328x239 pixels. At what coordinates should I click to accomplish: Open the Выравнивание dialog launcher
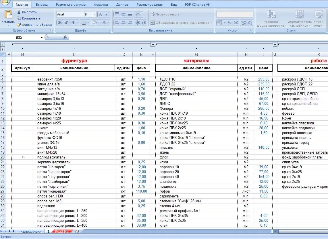[x=211, y=30]
